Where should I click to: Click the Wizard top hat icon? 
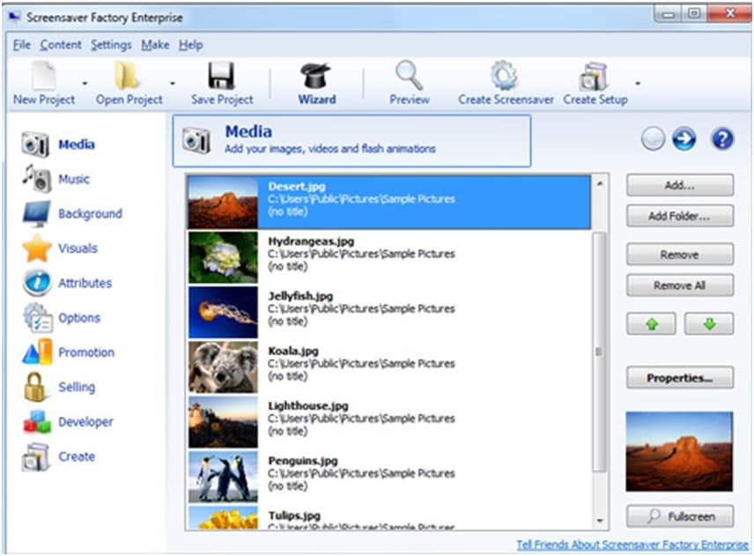[x=316, y=77]
